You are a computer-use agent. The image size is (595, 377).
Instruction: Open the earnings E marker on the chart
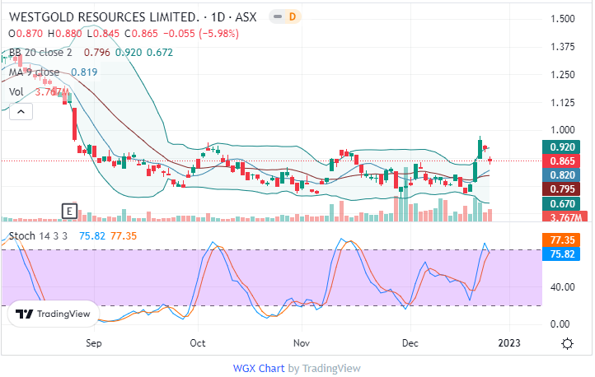tap(70, 211)
